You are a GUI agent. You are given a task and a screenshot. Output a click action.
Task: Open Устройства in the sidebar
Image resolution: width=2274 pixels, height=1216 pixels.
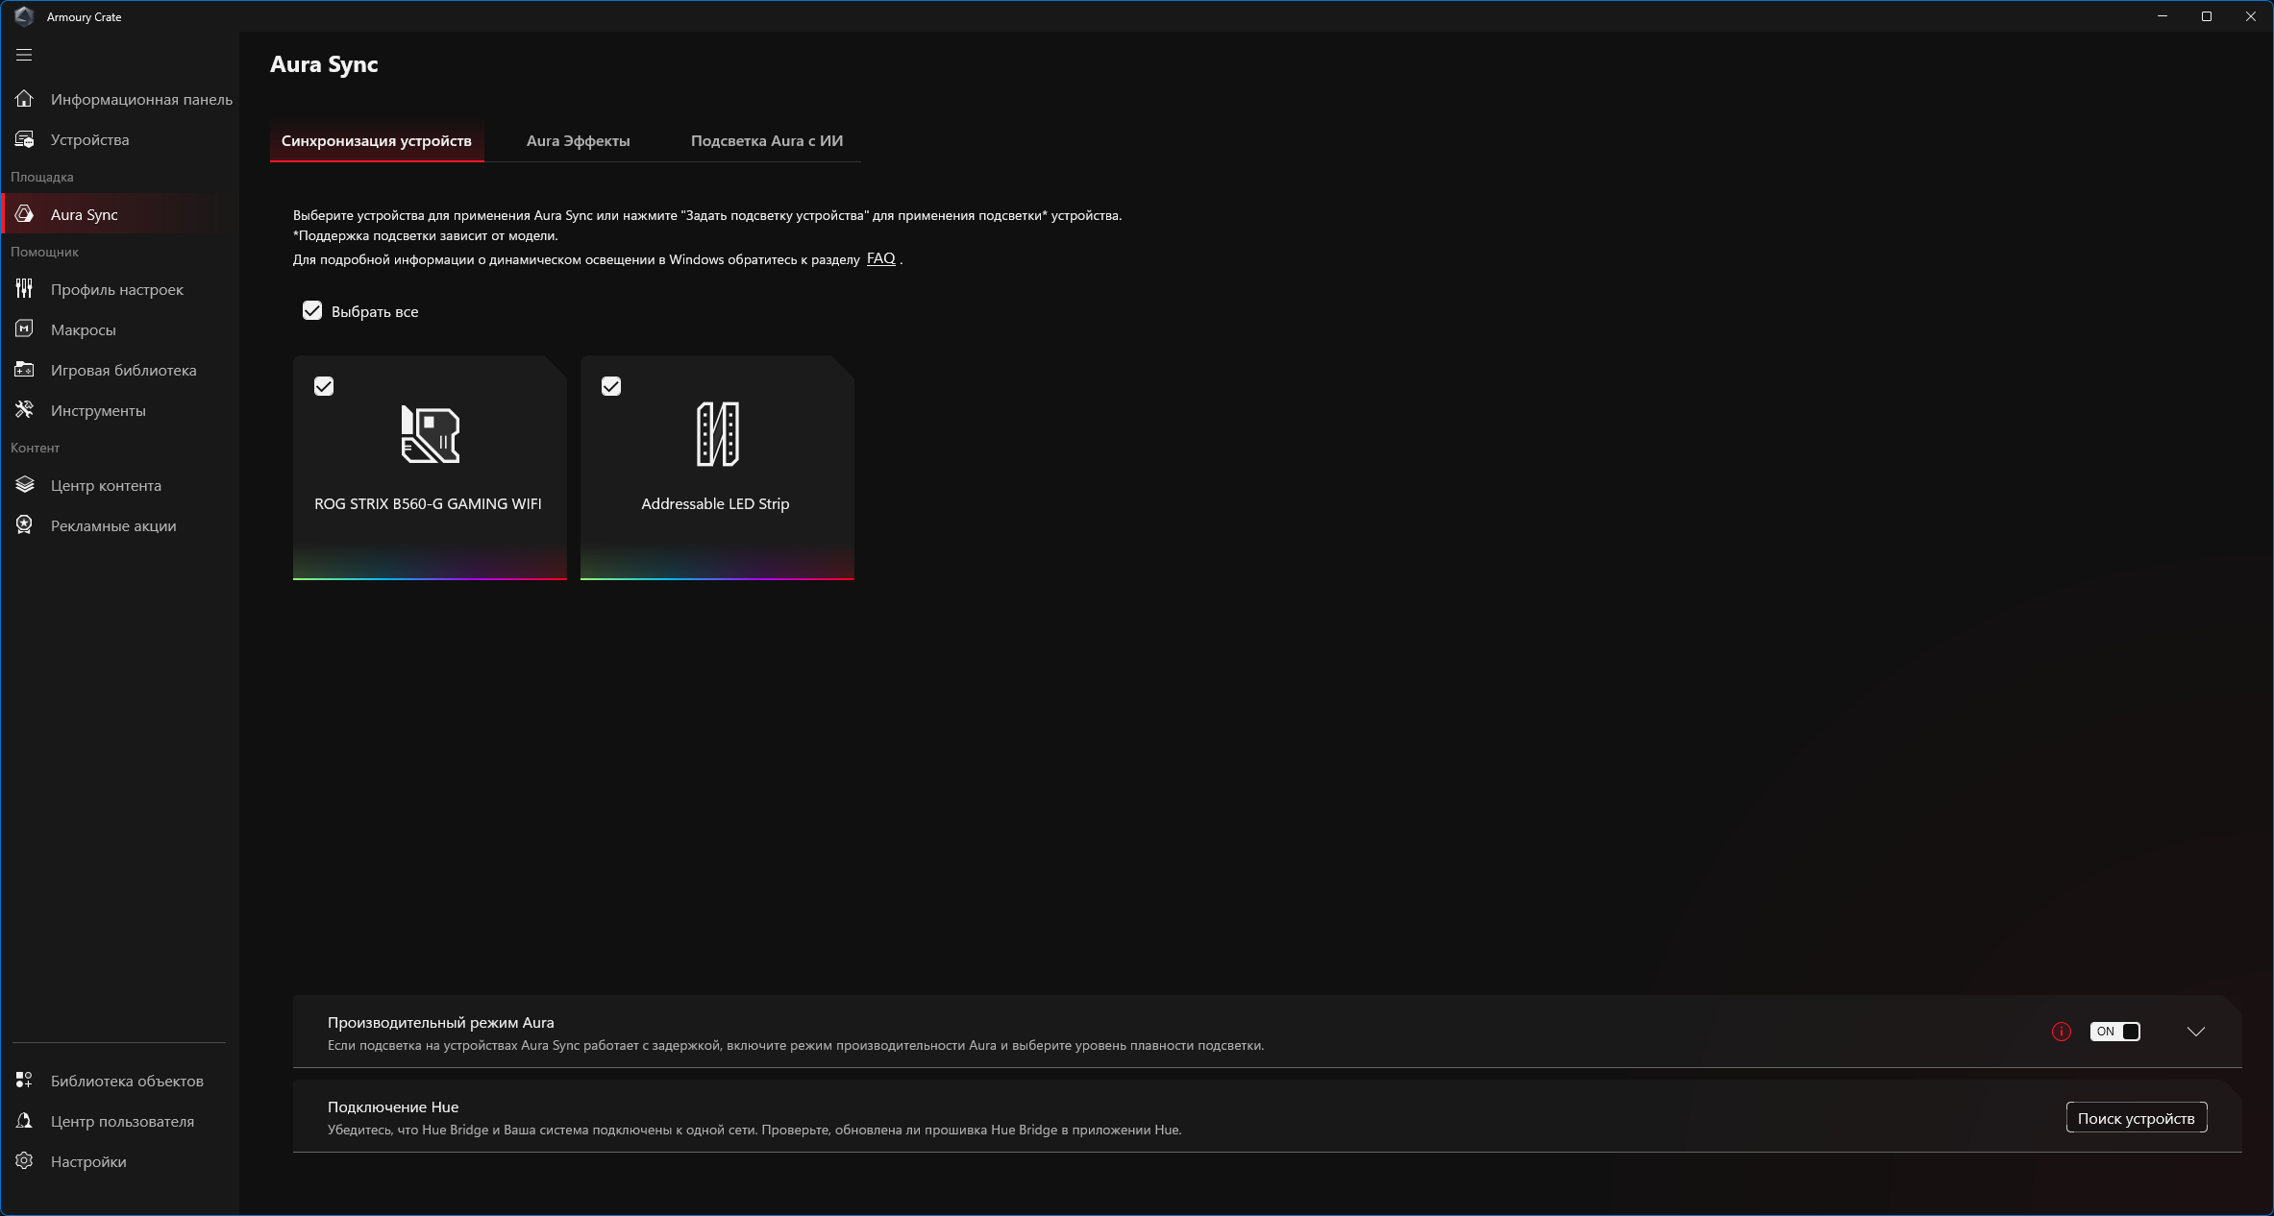[120, 139]
